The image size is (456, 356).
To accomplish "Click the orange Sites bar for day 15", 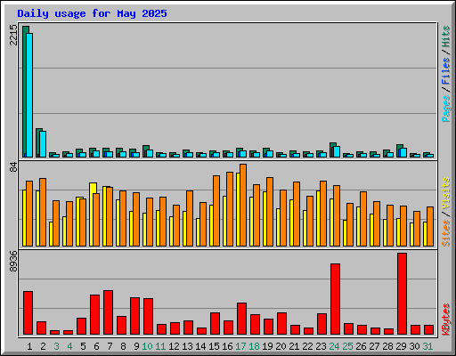I will (x=216, y=211).
